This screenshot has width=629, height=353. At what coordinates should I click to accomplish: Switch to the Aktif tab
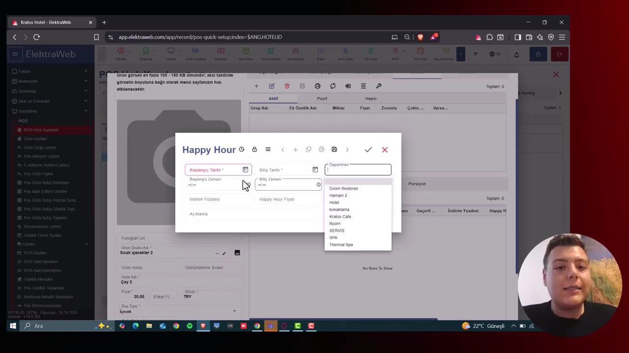point(273,99)
